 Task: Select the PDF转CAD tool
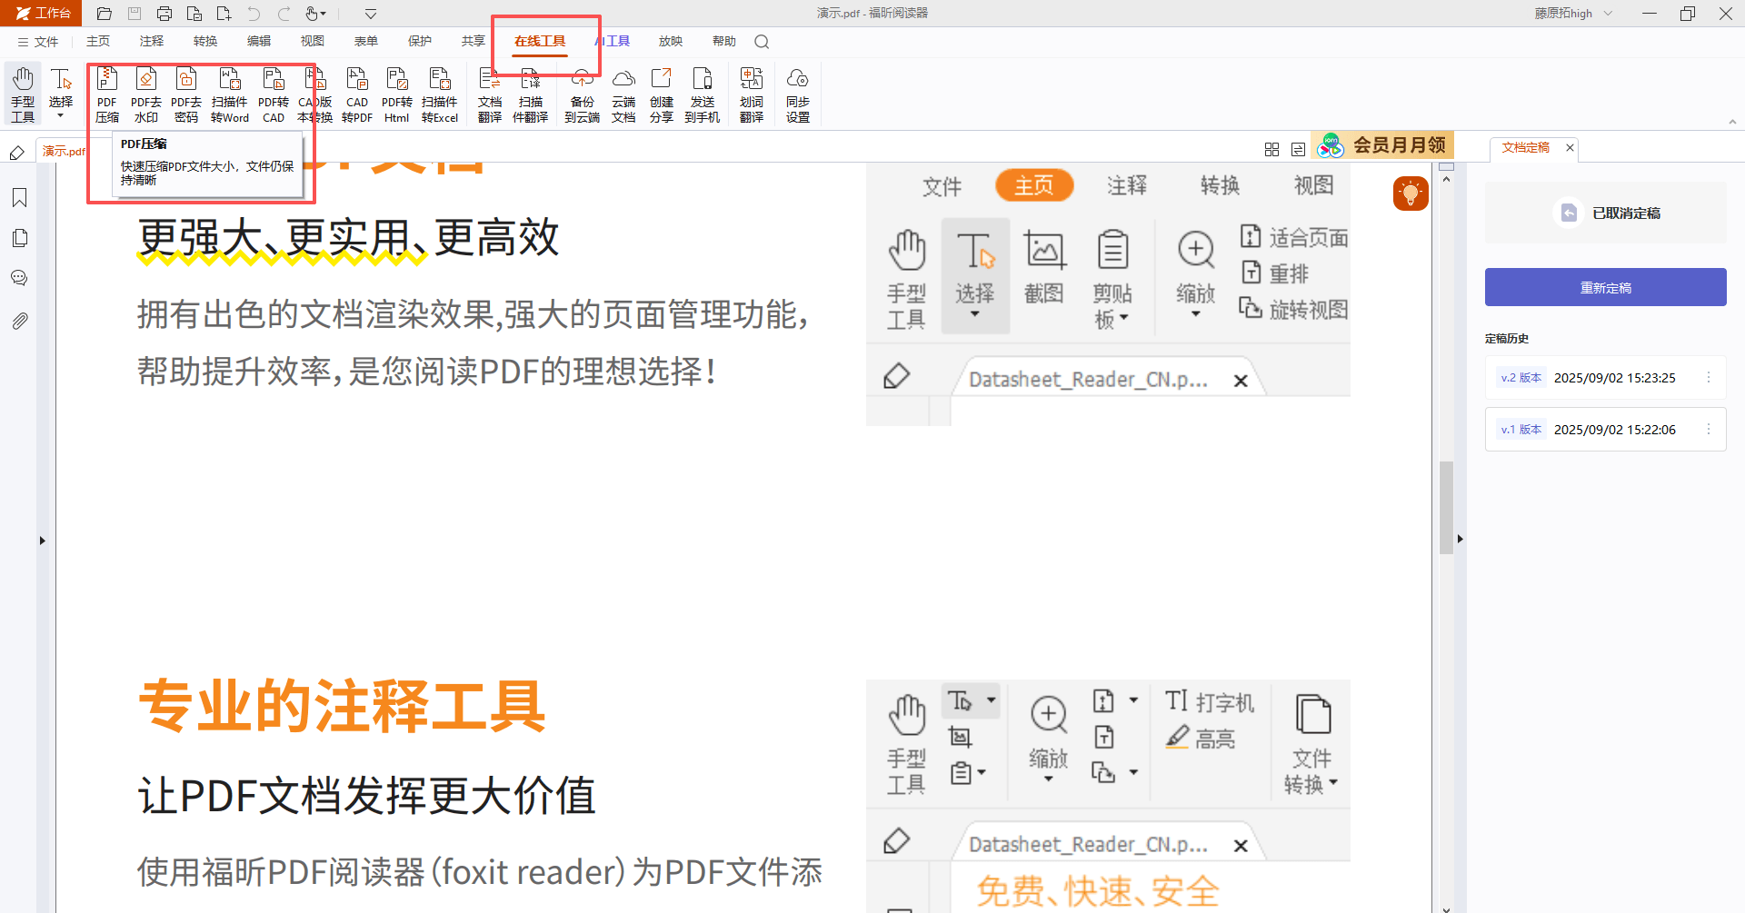coord(274,94)
